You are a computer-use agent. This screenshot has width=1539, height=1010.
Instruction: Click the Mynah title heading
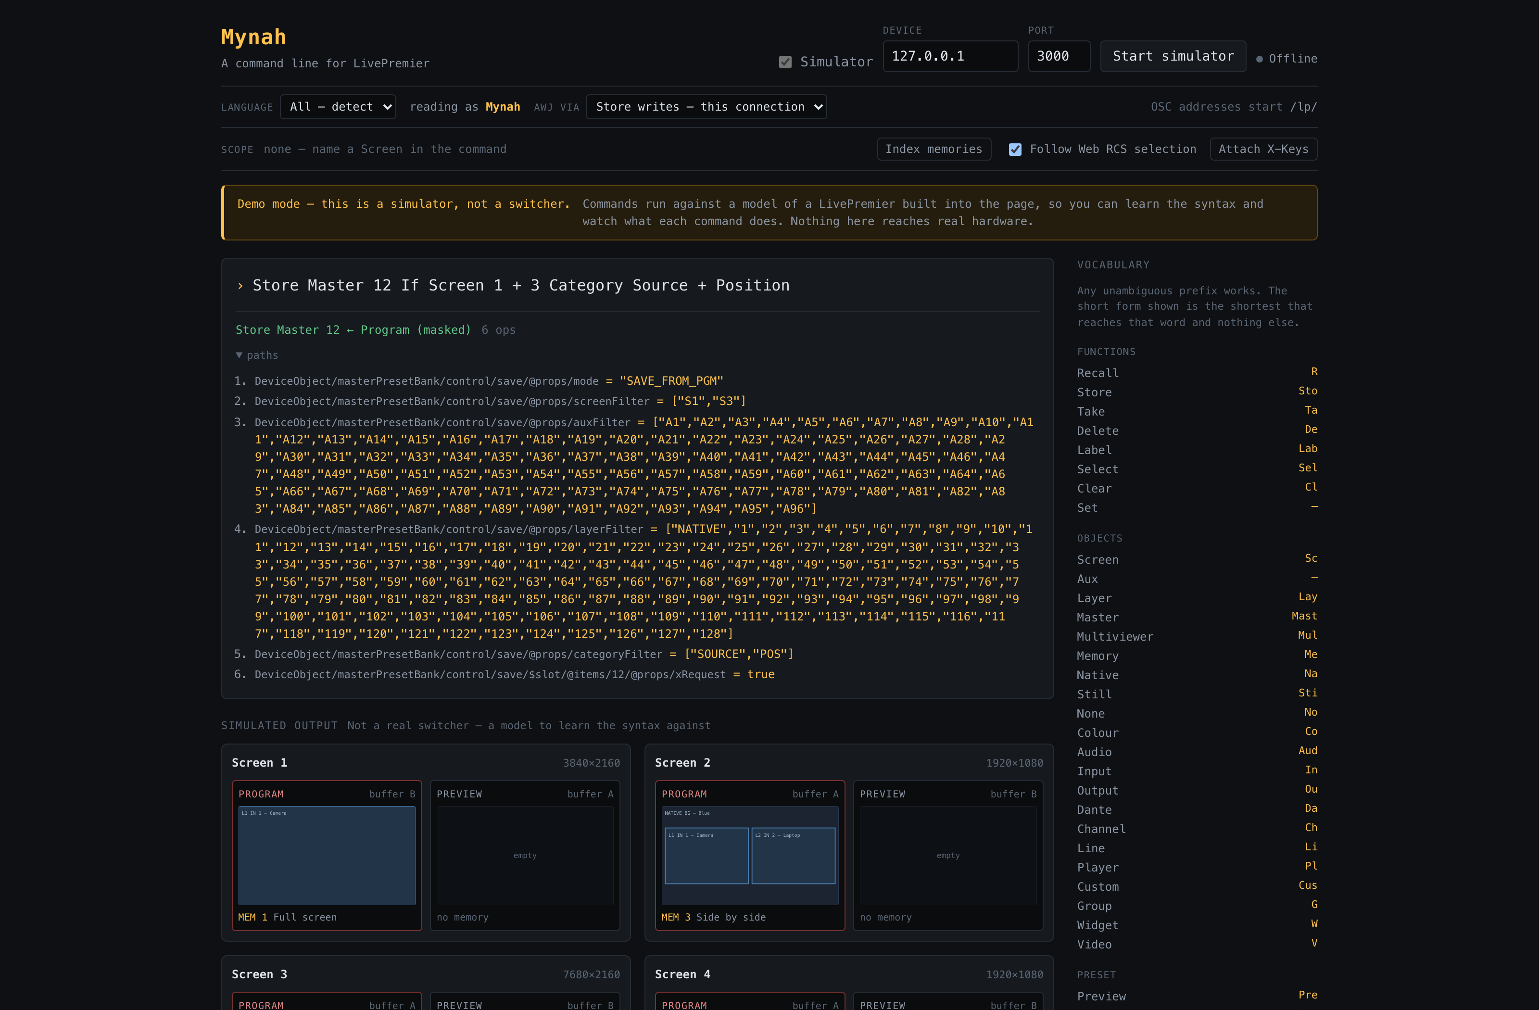click(253, 37)
